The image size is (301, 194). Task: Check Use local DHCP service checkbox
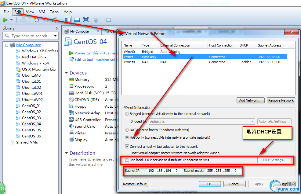point(127,160)
